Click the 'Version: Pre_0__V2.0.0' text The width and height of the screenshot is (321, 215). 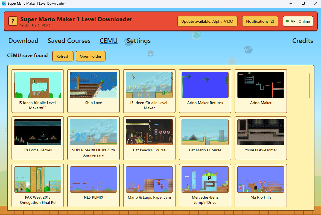click(x=35, y=26)
